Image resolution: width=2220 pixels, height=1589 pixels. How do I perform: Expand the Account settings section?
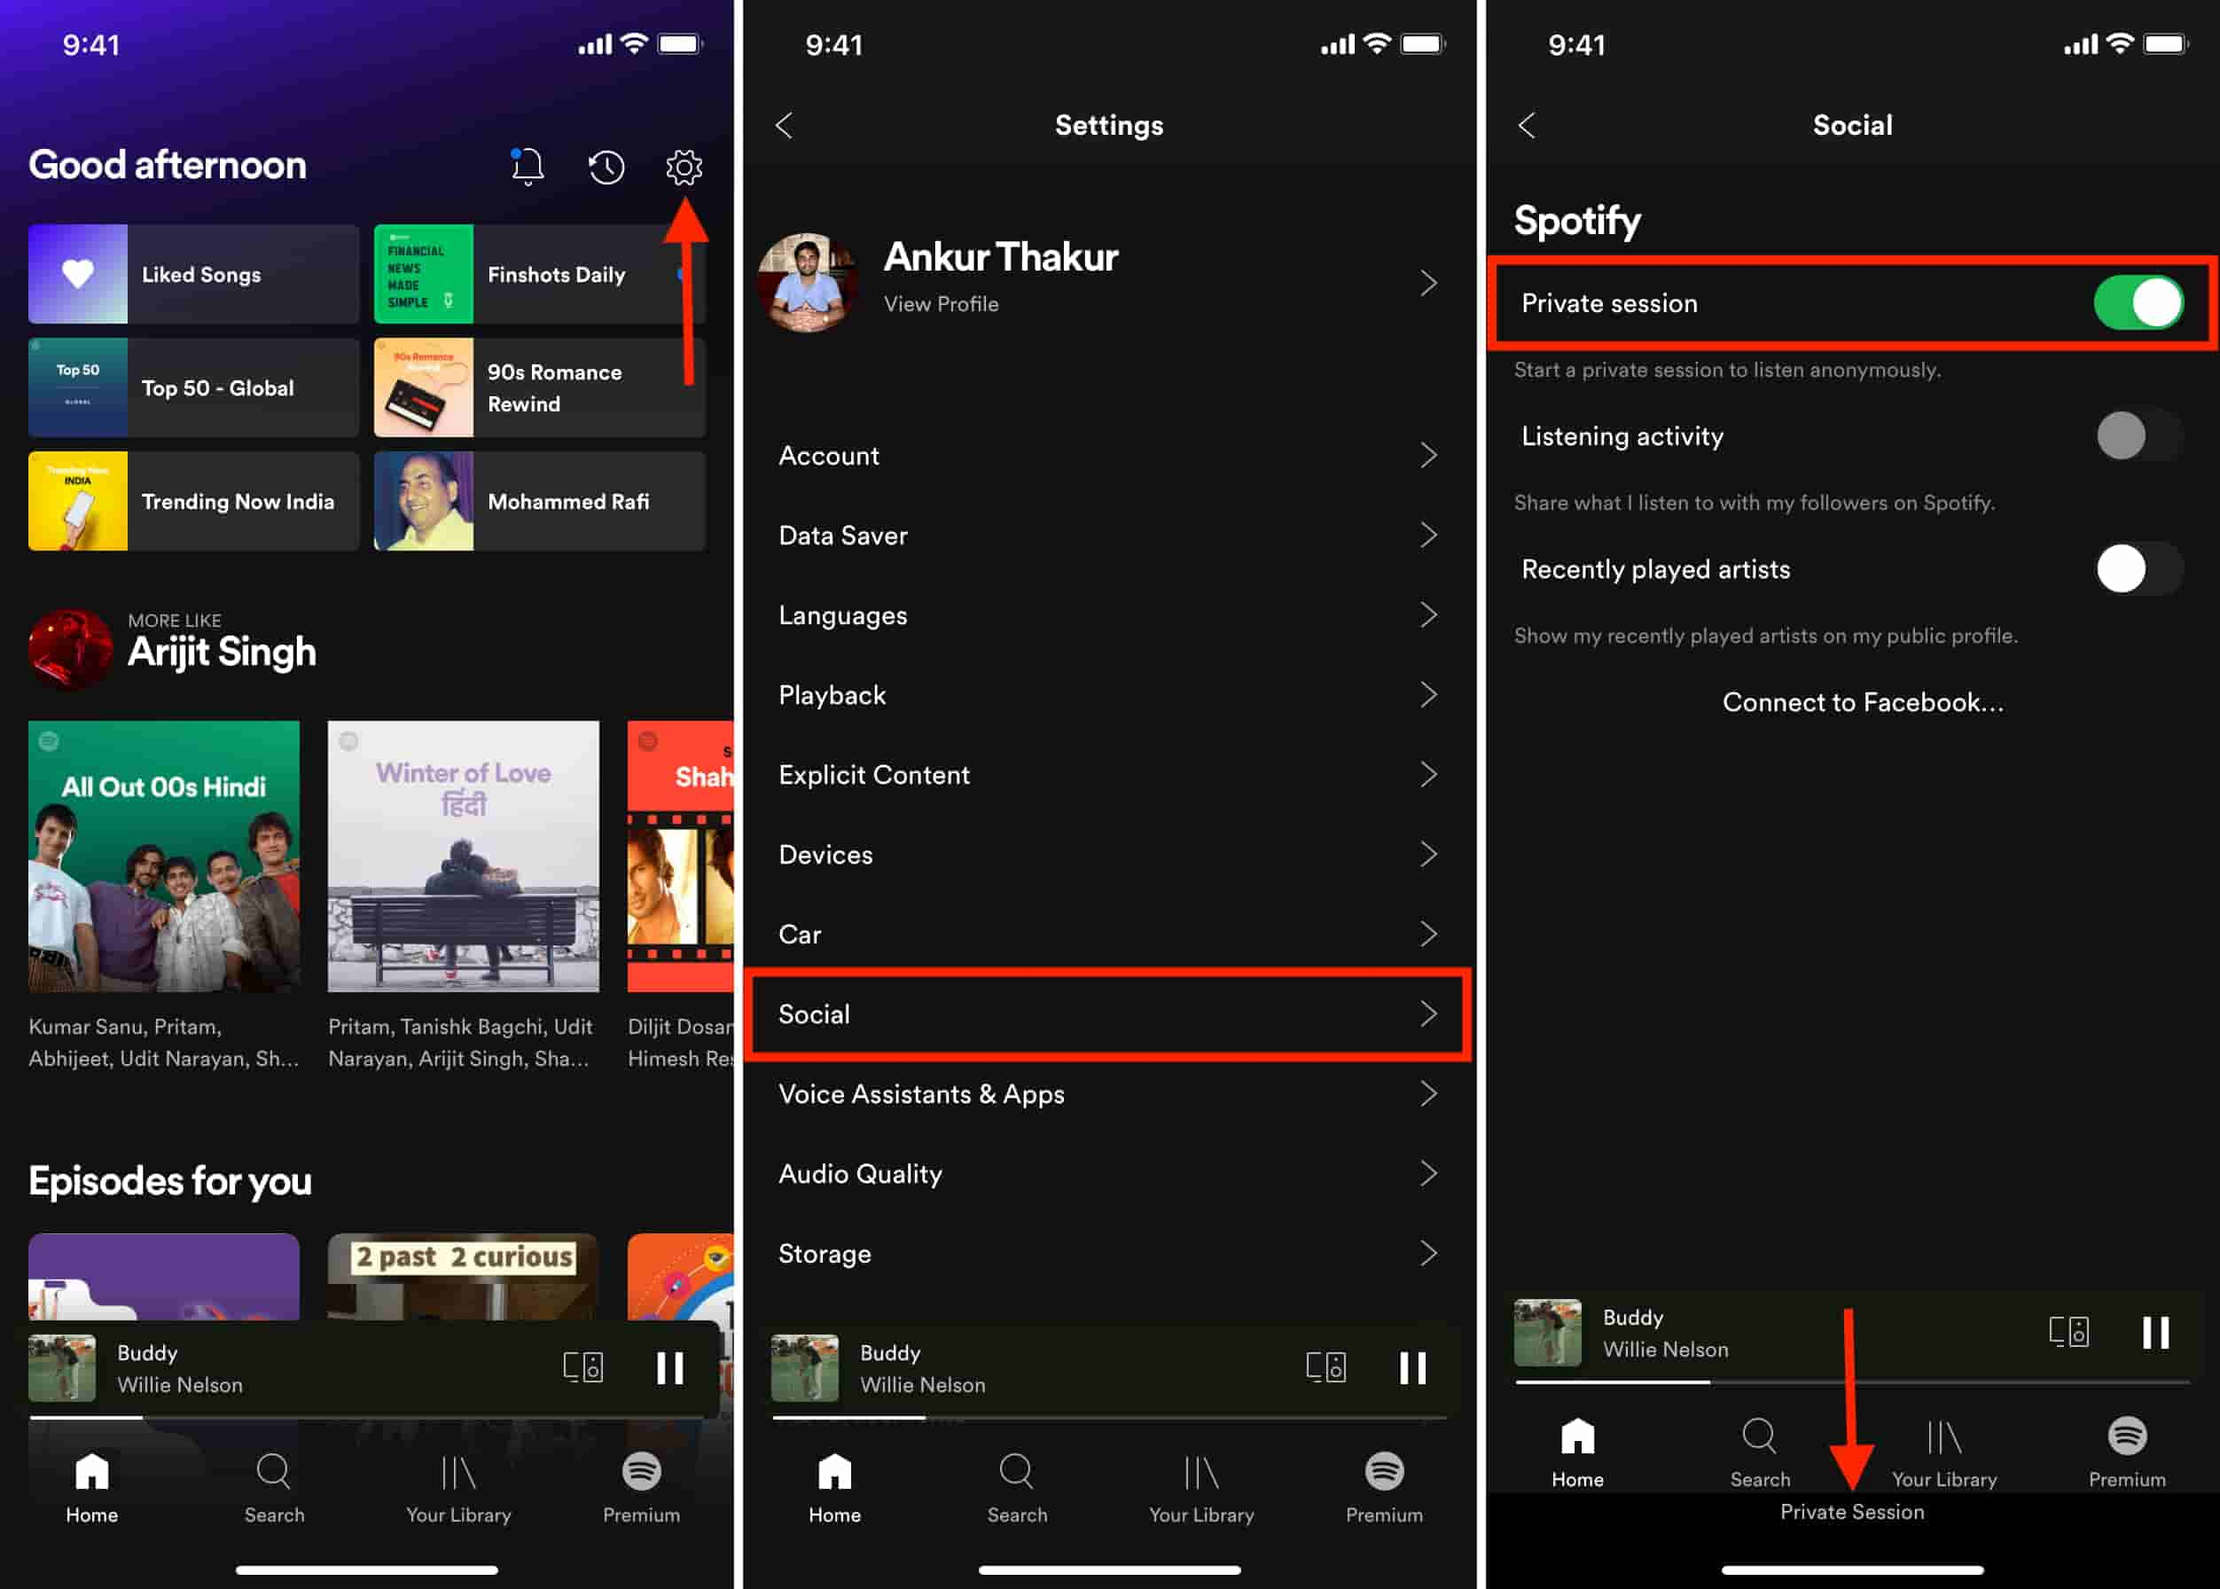click(x=1107, y=456)
